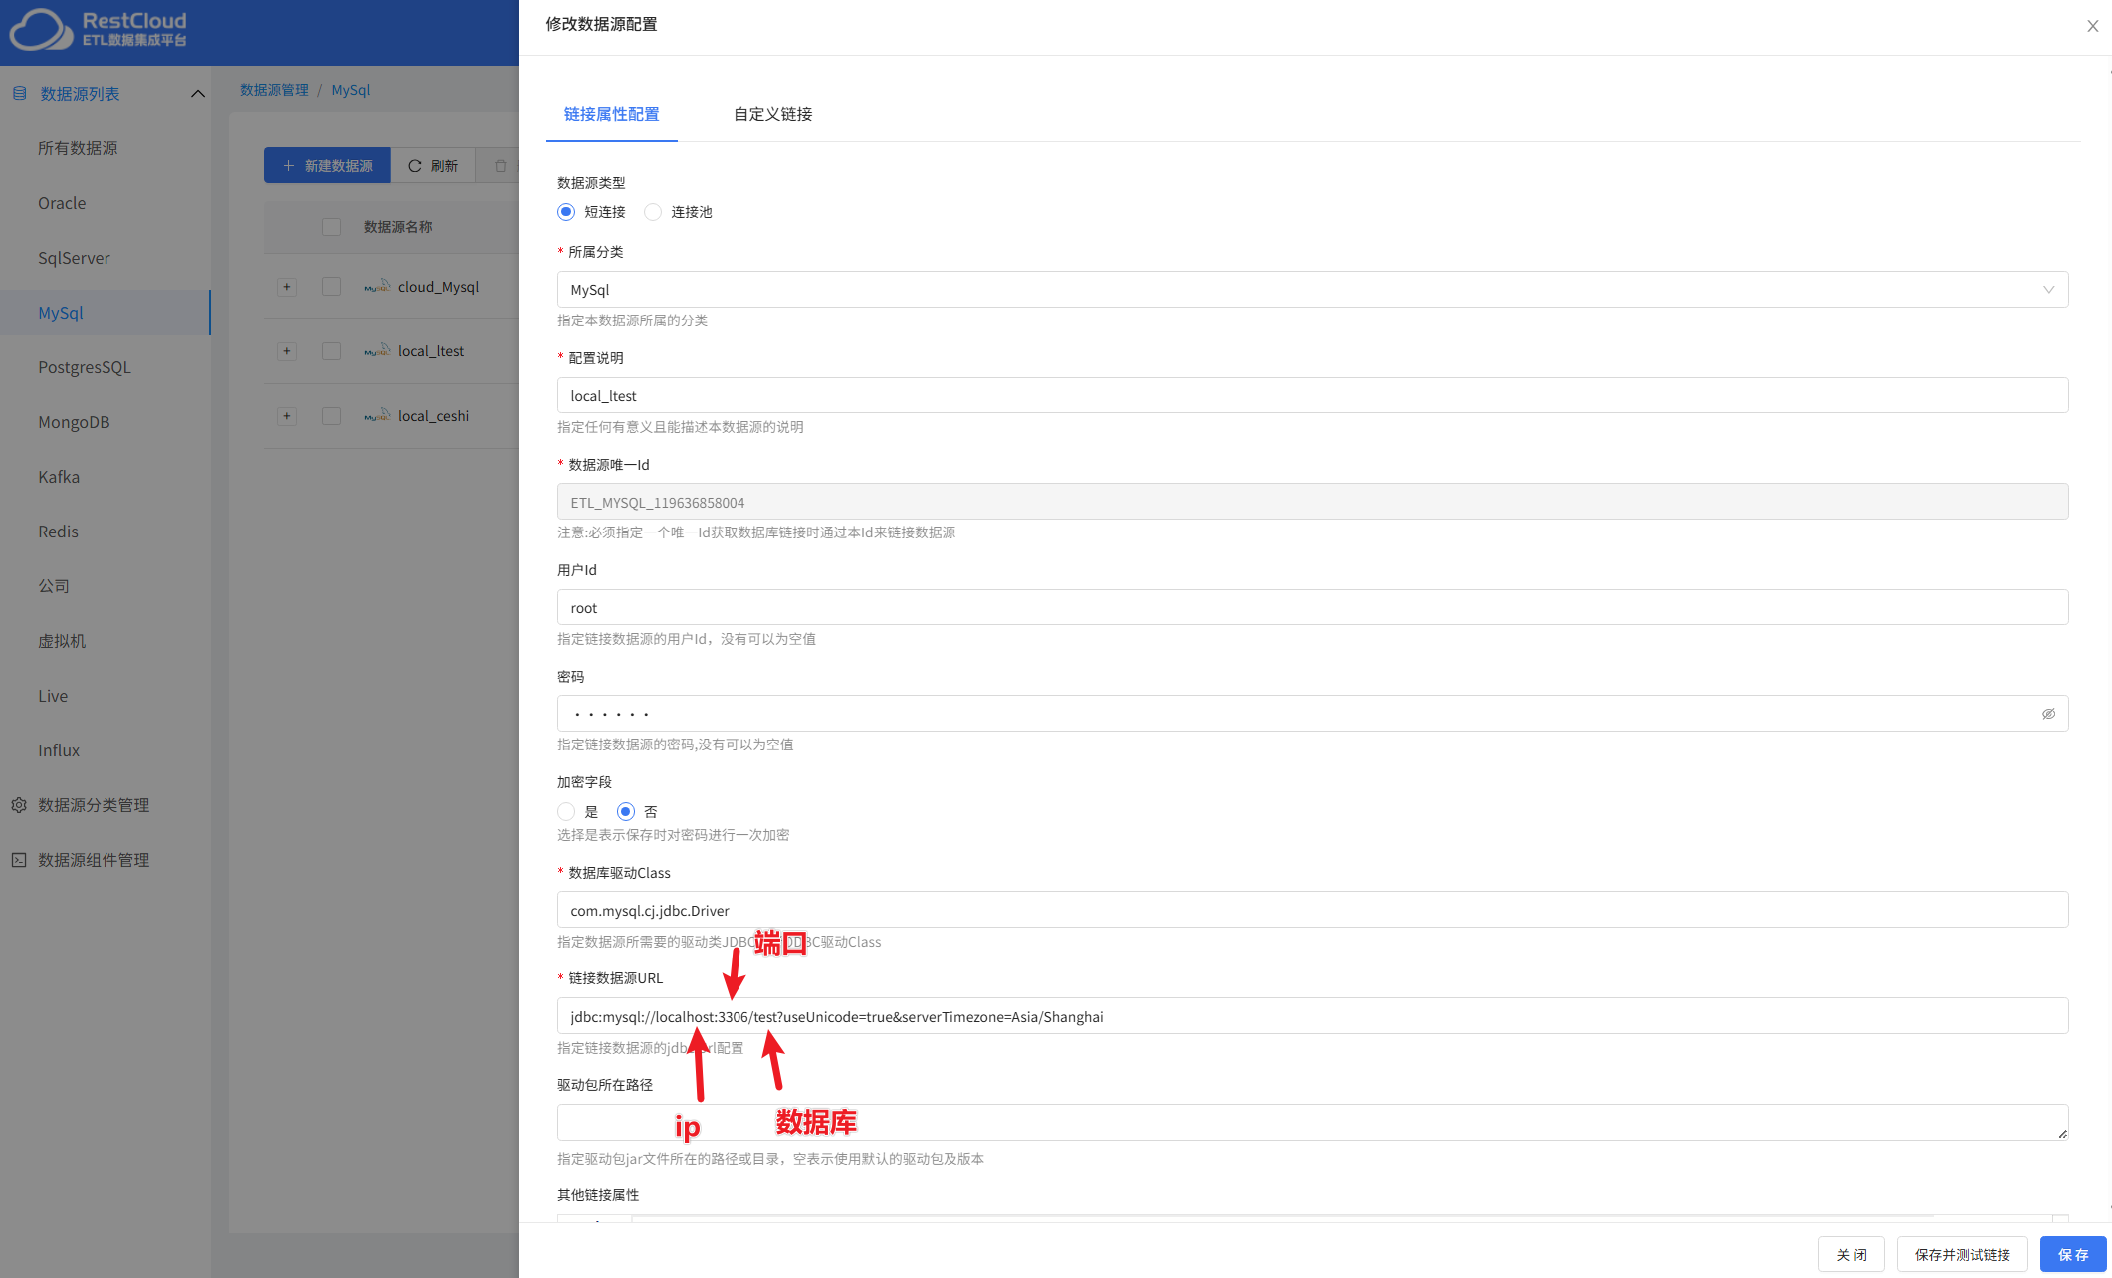Screen dimensions: 2112x1278
Task: Click the 保存并测试链接 button
Action: 1962,1254
